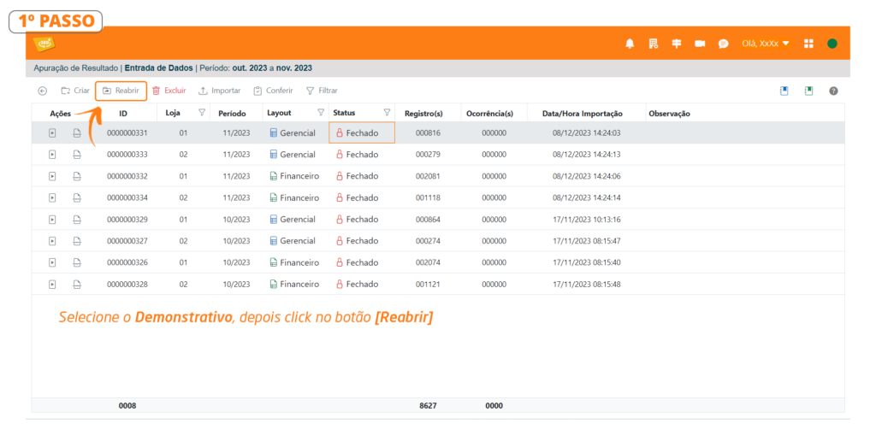This screenshot has width=876, height=447.
Task: Click Financeiro layout in row 0000000326
Action: click(294, 263)
